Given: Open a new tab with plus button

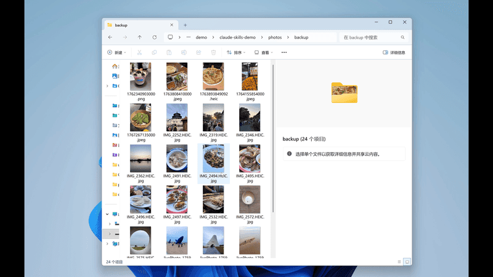Looking at the screenshot, I should (x=185, y=25).
